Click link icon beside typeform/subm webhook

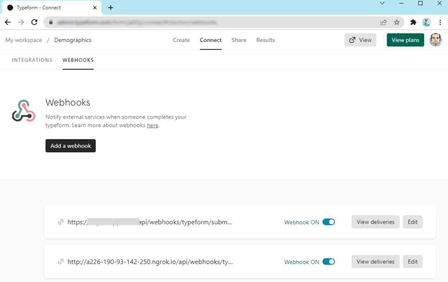click(61, 222)
